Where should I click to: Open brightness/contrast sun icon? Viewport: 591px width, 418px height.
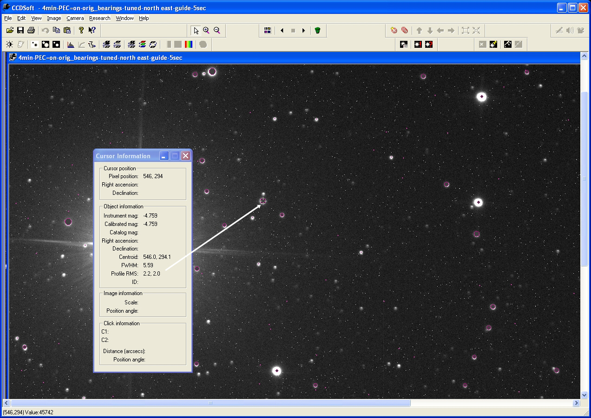[10, 45]
